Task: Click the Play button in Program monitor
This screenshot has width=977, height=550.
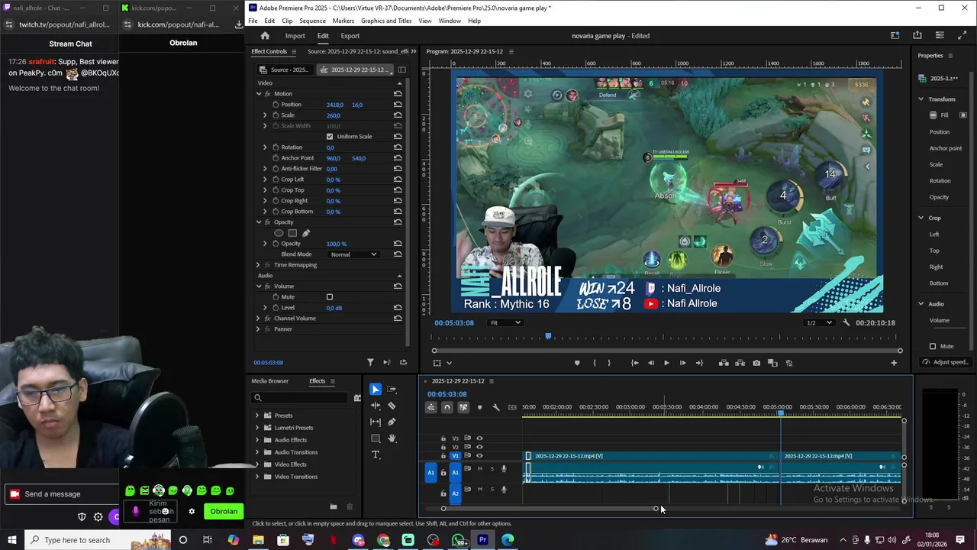Action: [x=666, y=363]
